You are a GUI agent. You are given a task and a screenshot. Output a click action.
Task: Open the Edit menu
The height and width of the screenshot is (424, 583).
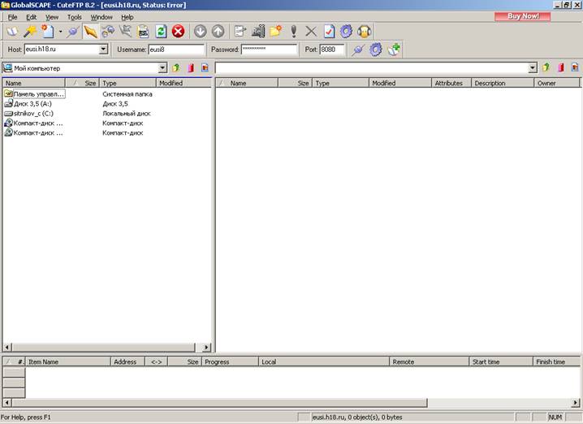coord(31,17)
